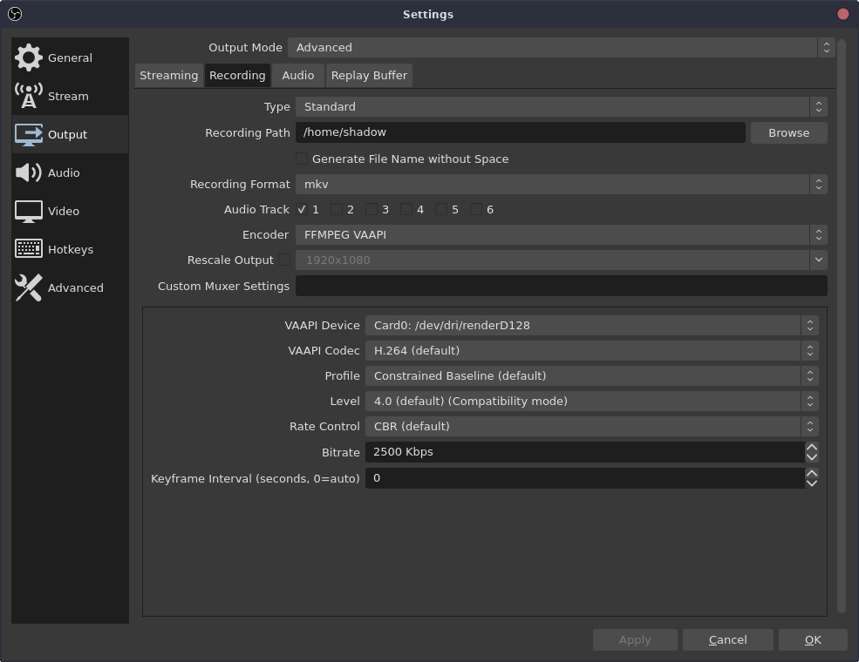
Task: Click the OBS logo in the titlebar
Action: 15,14
